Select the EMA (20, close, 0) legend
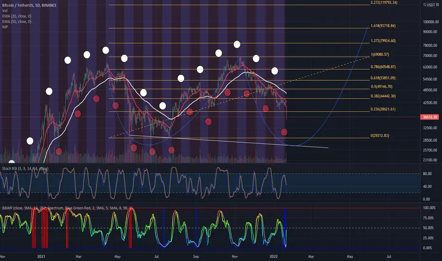This screenshot has height=261, width=442. [17, 16]
